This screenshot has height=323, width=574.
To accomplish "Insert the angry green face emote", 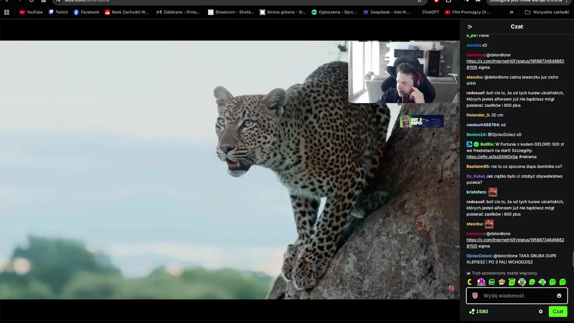I will (491, 282).
